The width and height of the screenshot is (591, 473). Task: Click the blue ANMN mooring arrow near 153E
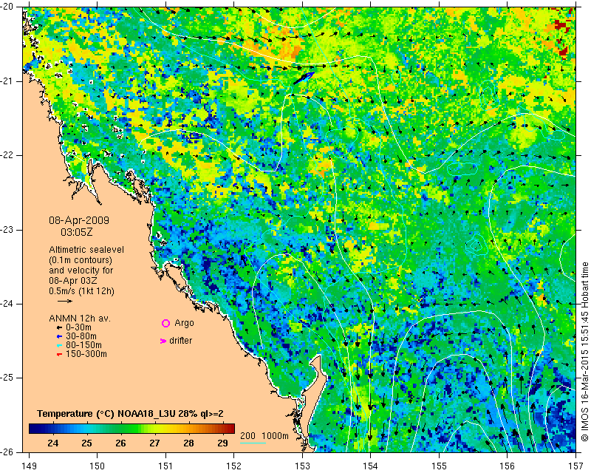tap(304, 78)
